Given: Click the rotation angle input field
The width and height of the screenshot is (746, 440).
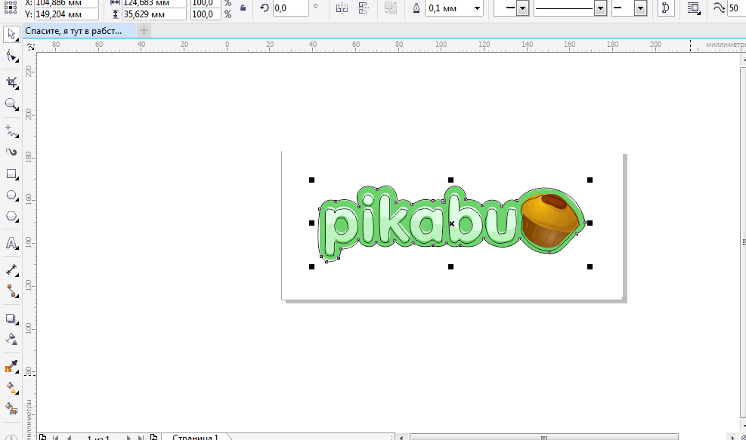Looking at the screenshot, I should [x=290, y=8].
